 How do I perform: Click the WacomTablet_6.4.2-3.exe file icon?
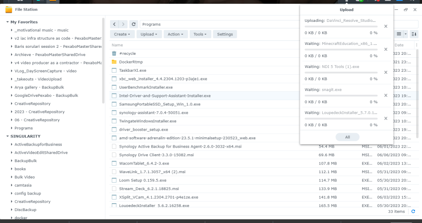pyautogui.click(x=114, y=163)
